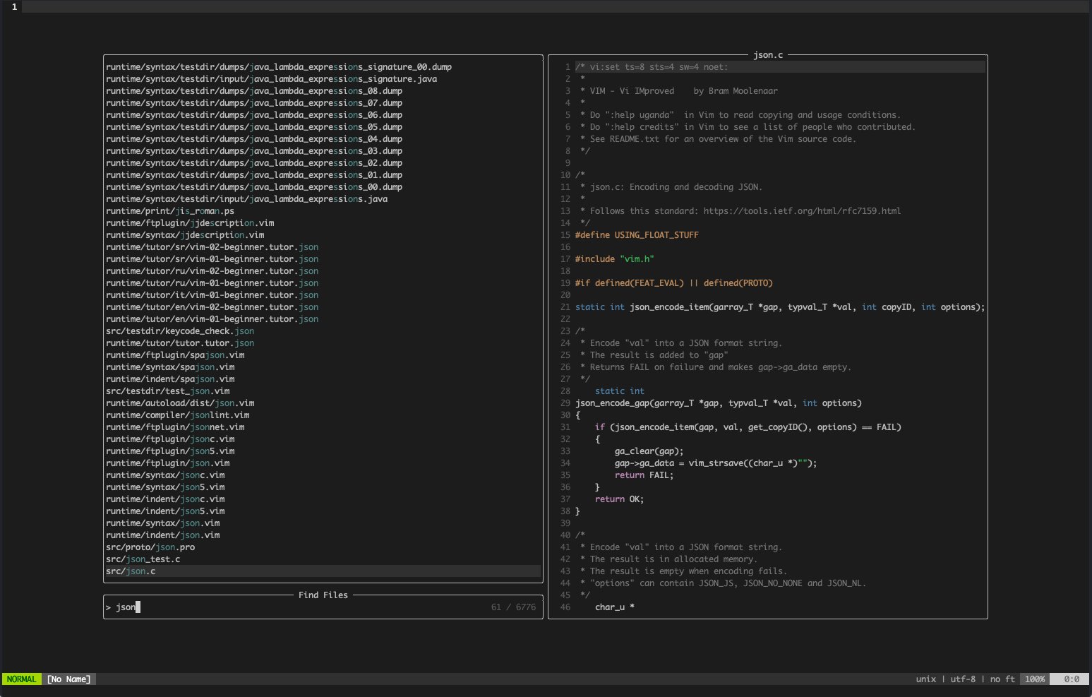Select the src/json.c file entry
This screenshot has width=1092, height=697.
[x=131, y=571]
